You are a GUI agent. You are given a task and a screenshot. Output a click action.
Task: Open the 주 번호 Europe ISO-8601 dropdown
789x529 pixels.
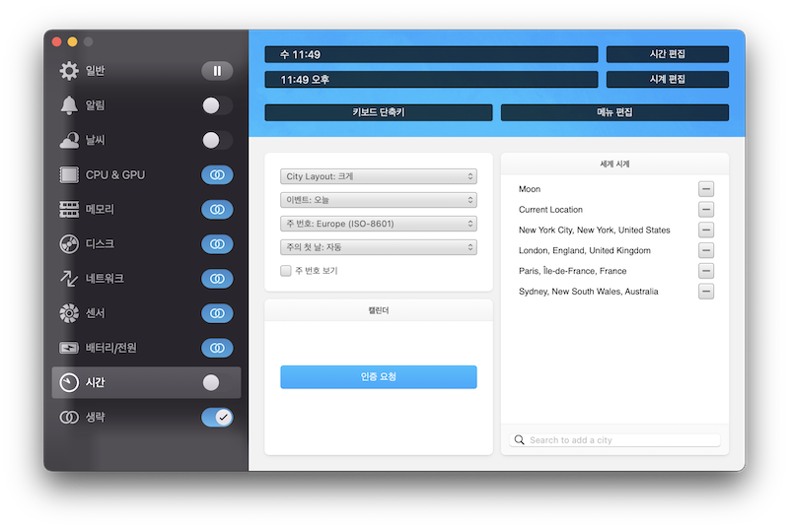point(379,224)
